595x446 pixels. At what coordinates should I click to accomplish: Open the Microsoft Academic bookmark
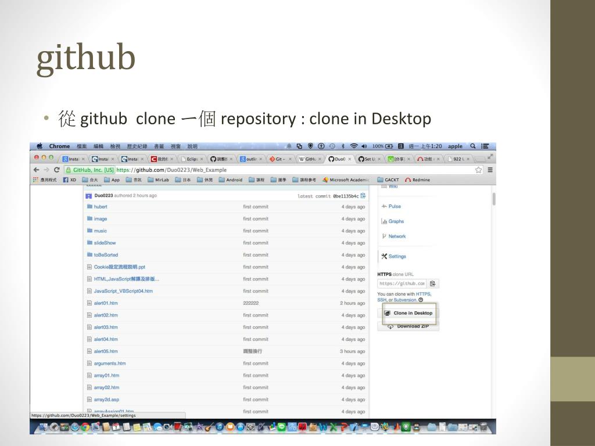[x=346, y=180]
